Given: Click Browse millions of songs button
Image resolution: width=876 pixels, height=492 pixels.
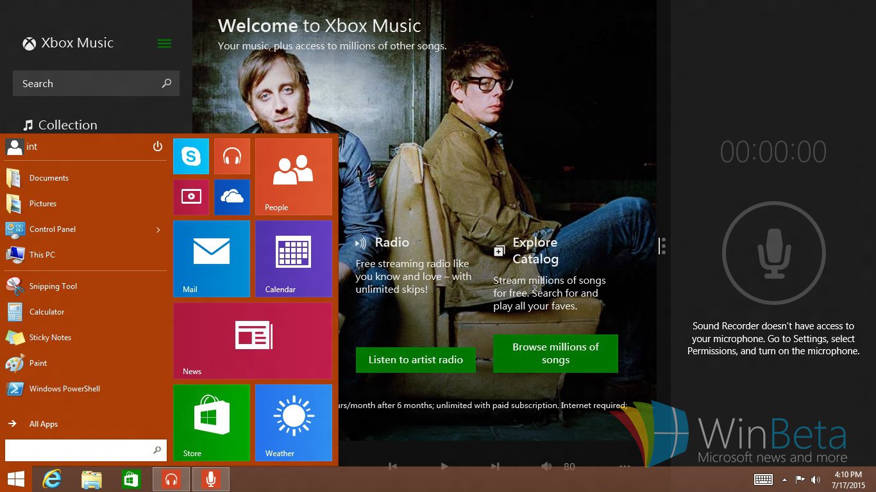Looking at the screenshot, I should tap(555, 354).
